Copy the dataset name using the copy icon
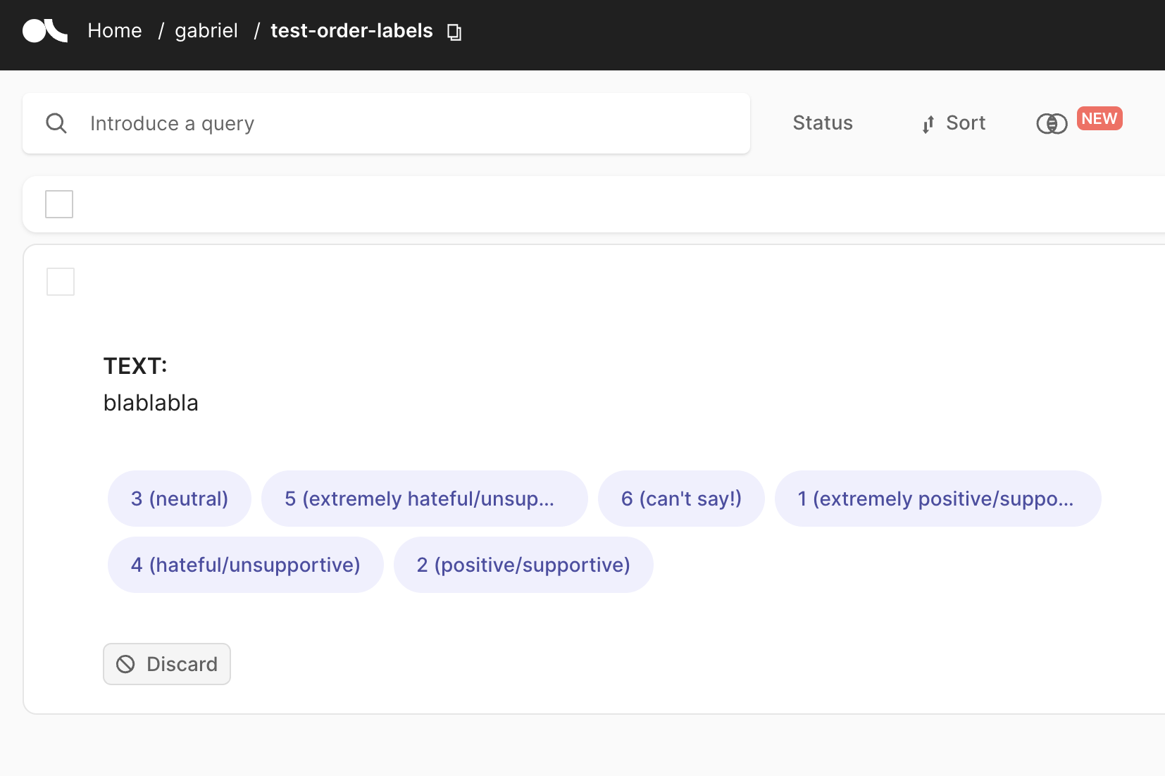This screenshot has width=1165, height=776. click(454, 32)
